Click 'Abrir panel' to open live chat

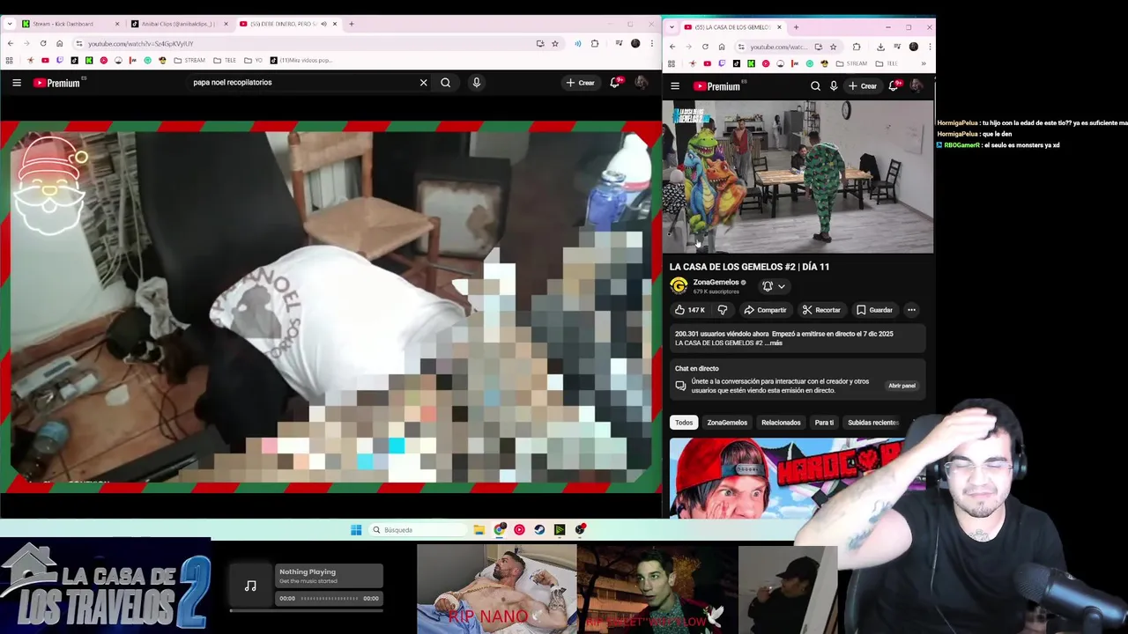[x=902, y=386]
